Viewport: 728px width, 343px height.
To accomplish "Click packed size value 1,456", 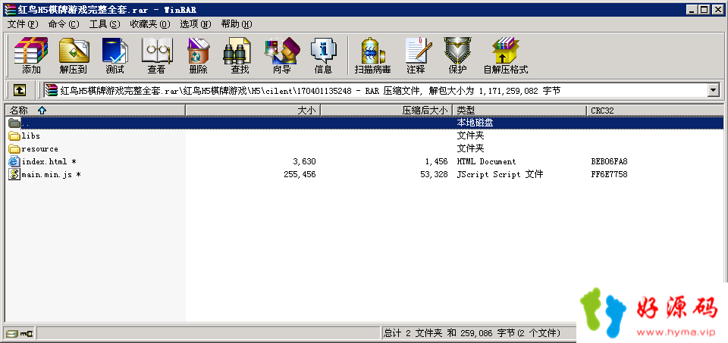I will click(436, 161).
